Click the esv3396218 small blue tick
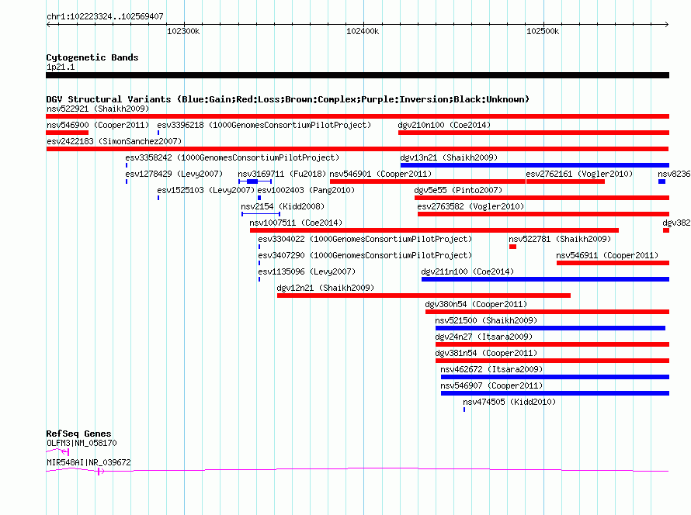This screenshot has width=691, height=515. [158, 133]
